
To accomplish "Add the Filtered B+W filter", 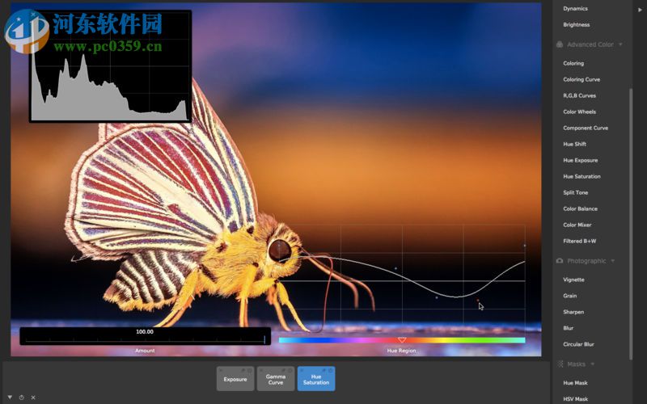I will (579, 241).
